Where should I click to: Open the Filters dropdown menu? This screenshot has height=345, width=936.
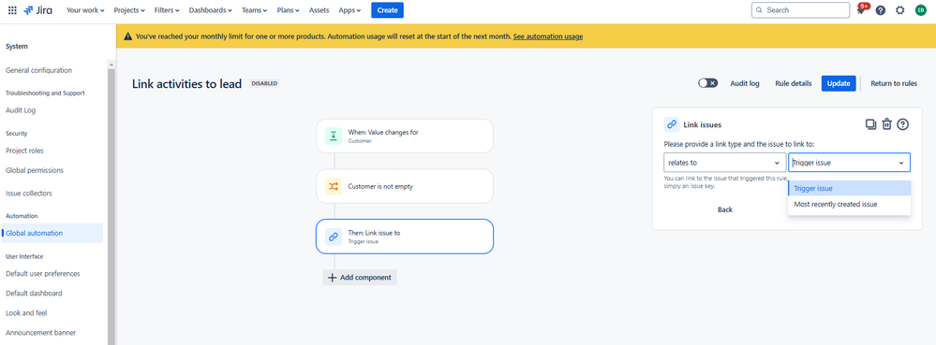click(167, 10)
